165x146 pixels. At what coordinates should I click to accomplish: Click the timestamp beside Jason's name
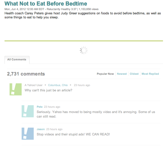coord(54,129)
